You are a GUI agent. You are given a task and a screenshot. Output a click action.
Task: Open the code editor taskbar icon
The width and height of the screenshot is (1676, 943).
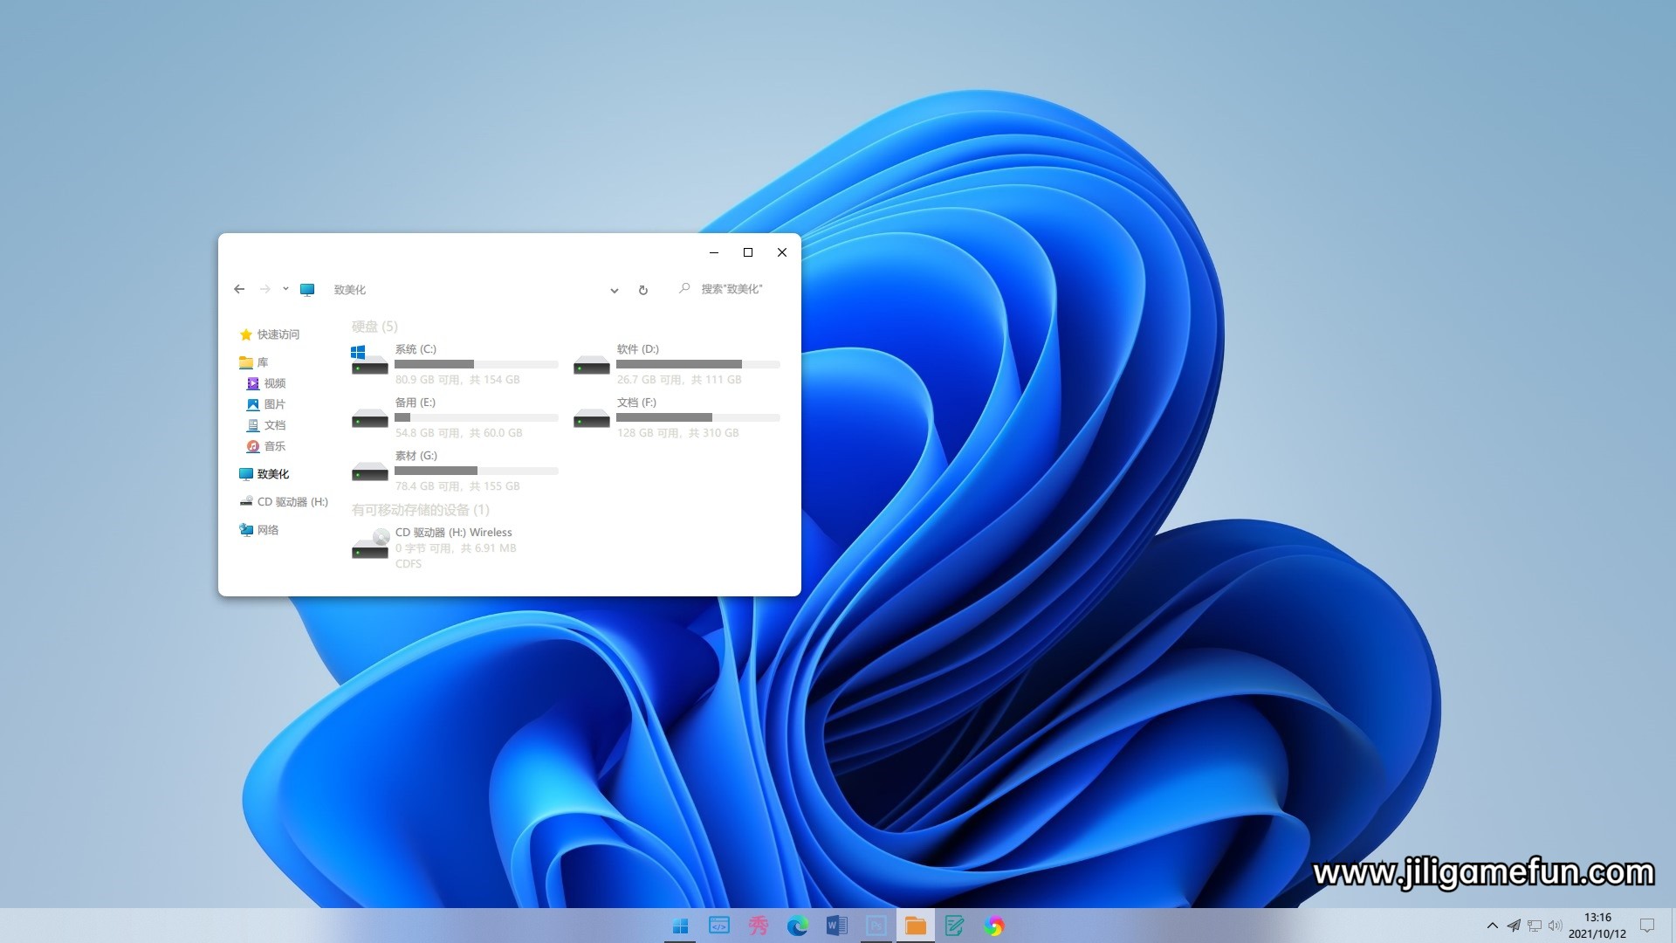coord(719,926)
